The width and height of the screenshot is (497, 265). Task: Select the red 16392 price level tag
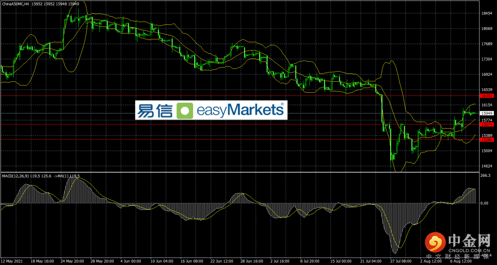pyautogui.click(x=486, y=96)
